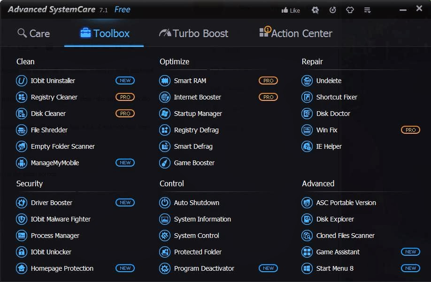Click the PRO badge next to Win Fix
431x282 pixels.
(410, 130)
